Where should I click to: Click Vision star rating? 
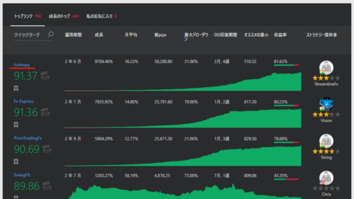(326, 114)
